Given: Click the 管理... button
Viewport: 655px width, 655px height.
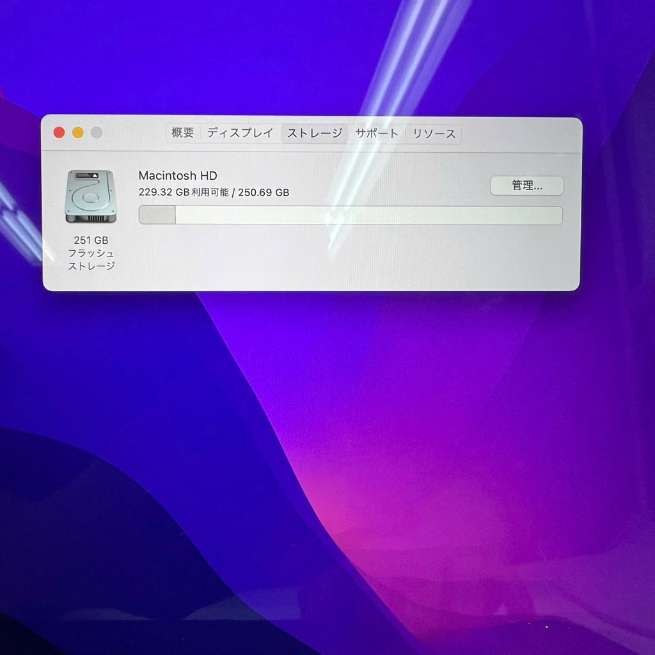Looking at the screenshot, I should tap(527, 185).
